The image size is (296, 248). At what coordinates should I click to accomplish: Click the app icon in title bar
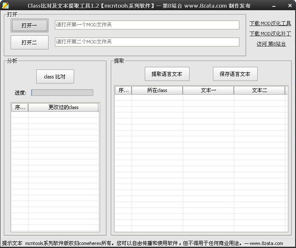6,5
